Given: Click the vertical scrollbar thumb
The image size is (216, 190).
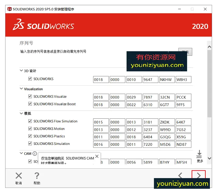Looking at the screenshot, I should 209,84.
